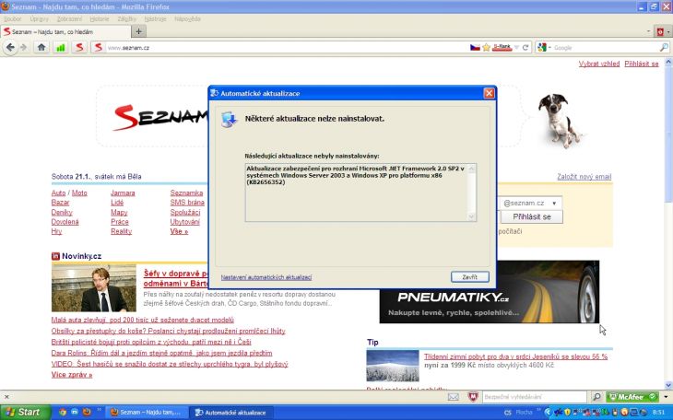Click the forward navigation arrow
673x420 pixels.
coord(24,47)
